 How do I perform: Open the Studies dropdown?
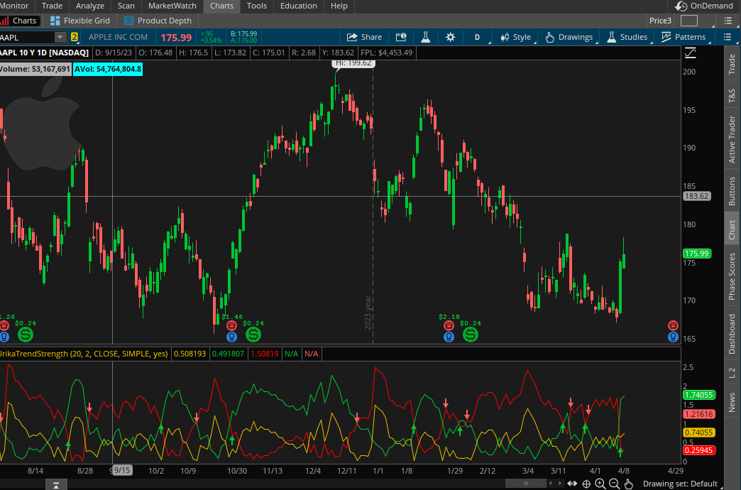pos(627,37)
